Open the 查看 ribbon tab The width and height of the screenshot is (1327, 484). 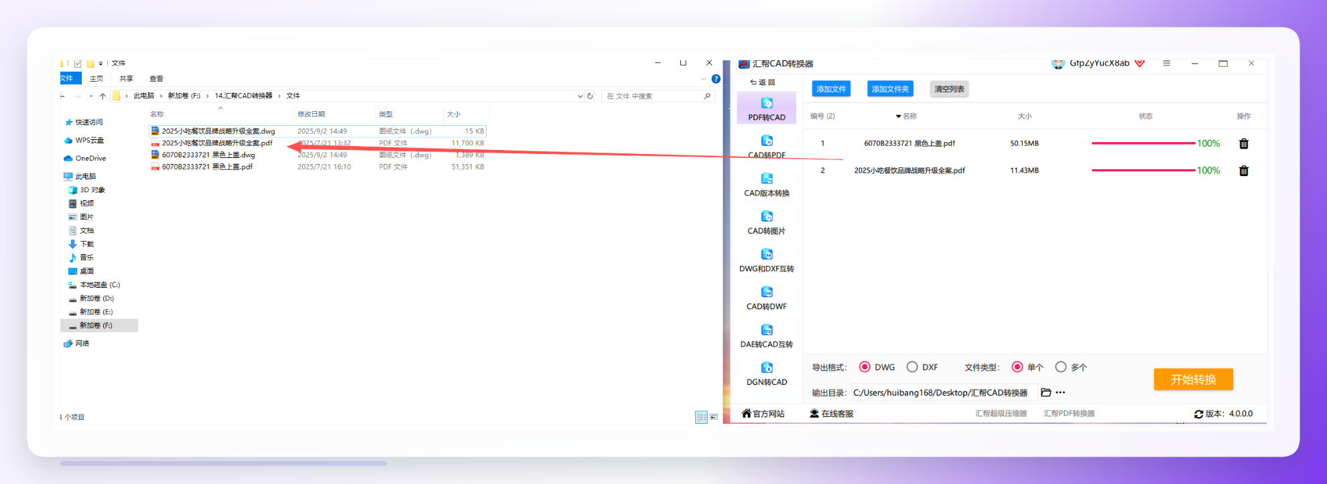[x=156, y=78]
